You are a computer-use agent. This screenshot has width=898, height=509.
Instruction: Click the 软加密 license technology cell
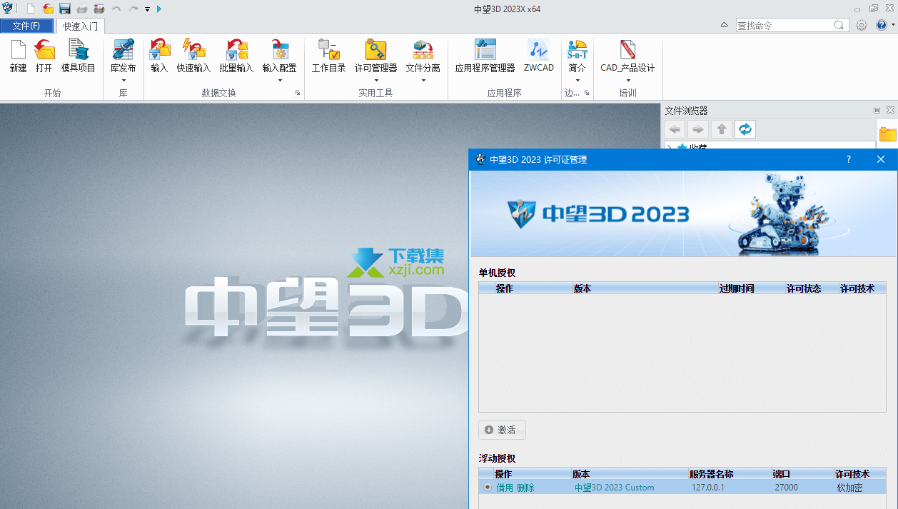(850, 488)
